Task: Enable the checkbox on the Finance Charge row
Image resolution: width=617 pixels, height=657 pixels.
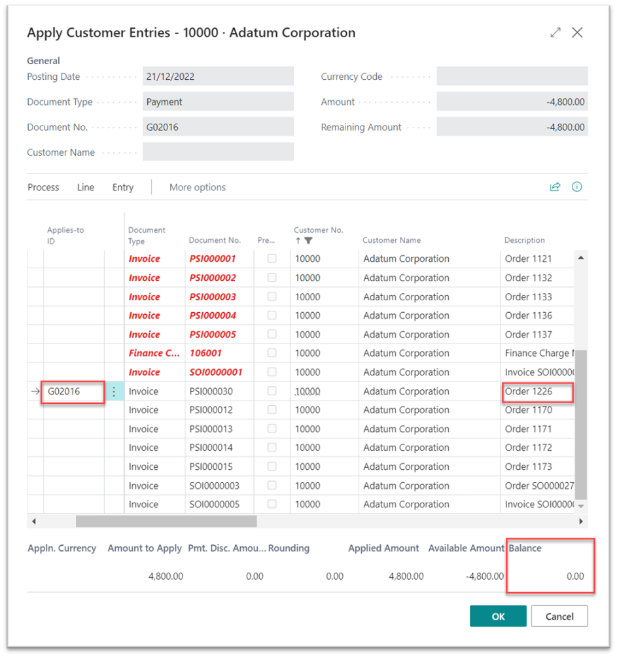Action: [x=271, y=353]
